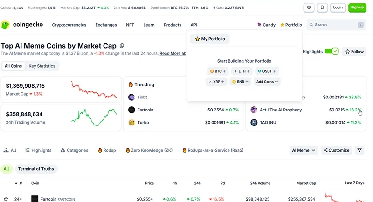Open the Portfolio menu in navbar
Screen dimensions: 373x202
(x=291, y=25)
